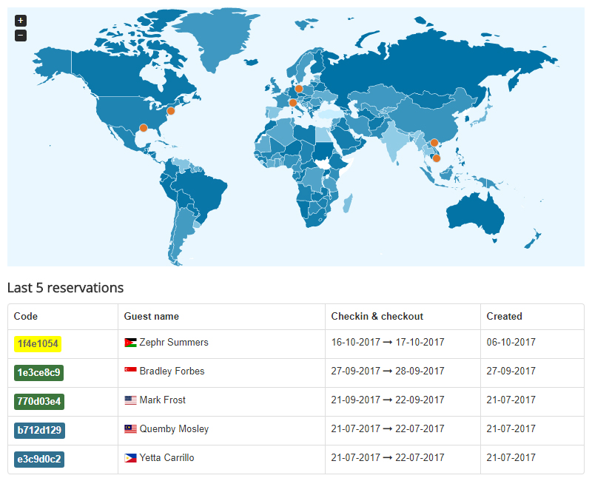
Task: Zoom out of the world map
Action: coord(20,35)
